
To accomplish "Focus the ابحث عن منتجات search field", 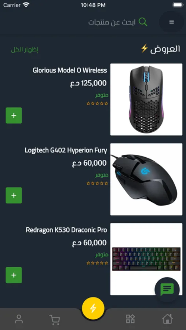I will [x=111, y=22].
